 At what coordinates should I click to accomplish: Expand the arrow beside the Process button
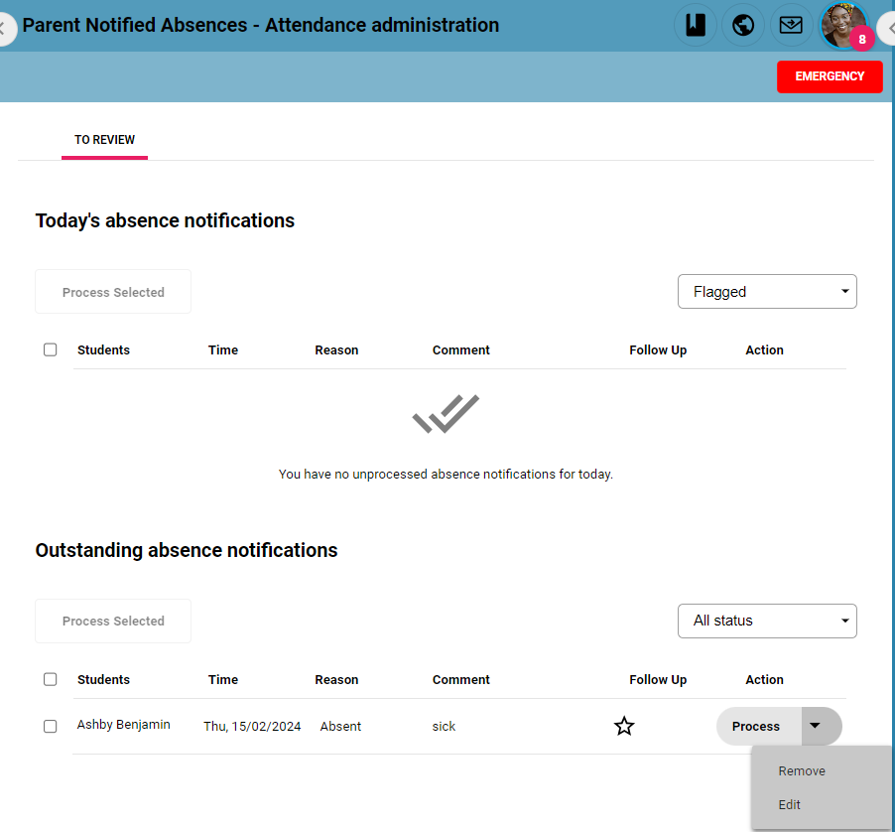click(x=821, y=726)
